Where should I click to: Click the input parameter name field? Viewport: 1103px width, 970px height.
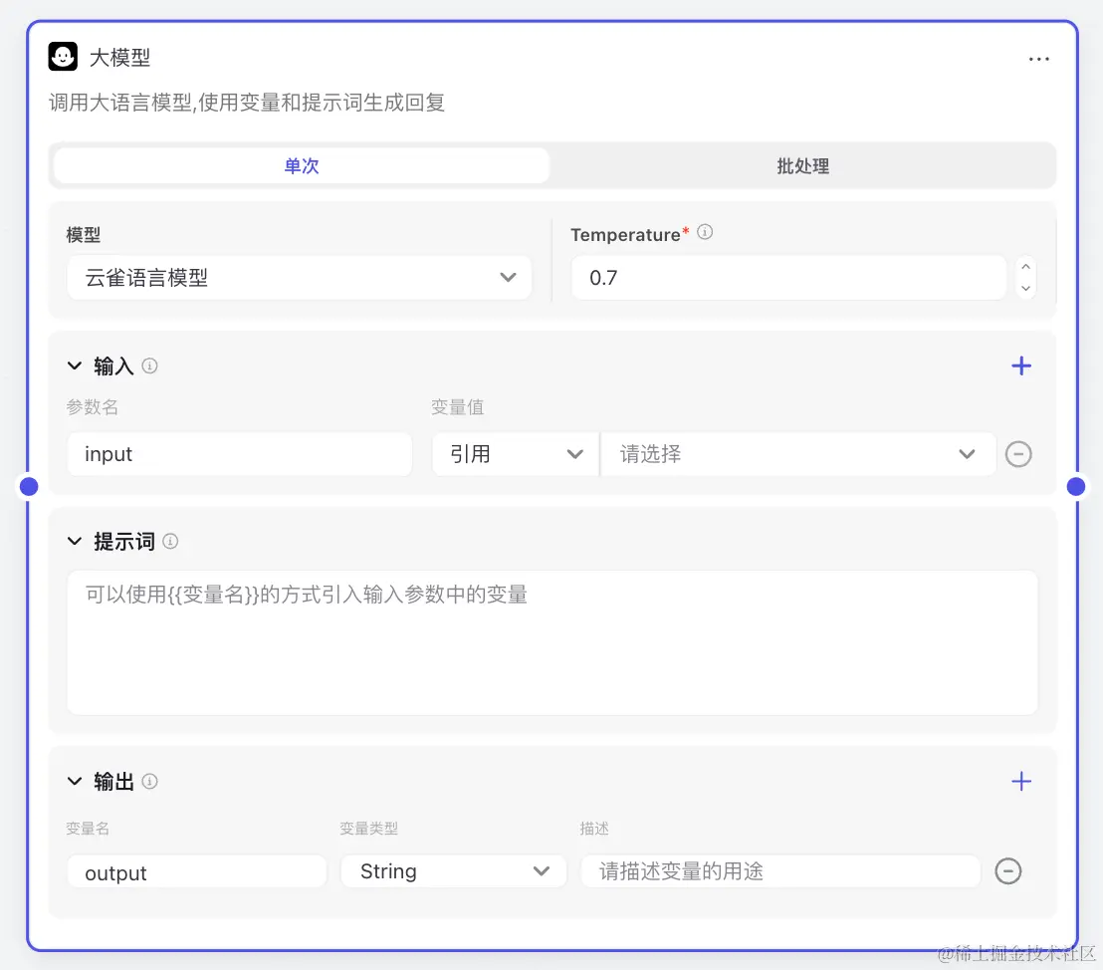point(240,454)
